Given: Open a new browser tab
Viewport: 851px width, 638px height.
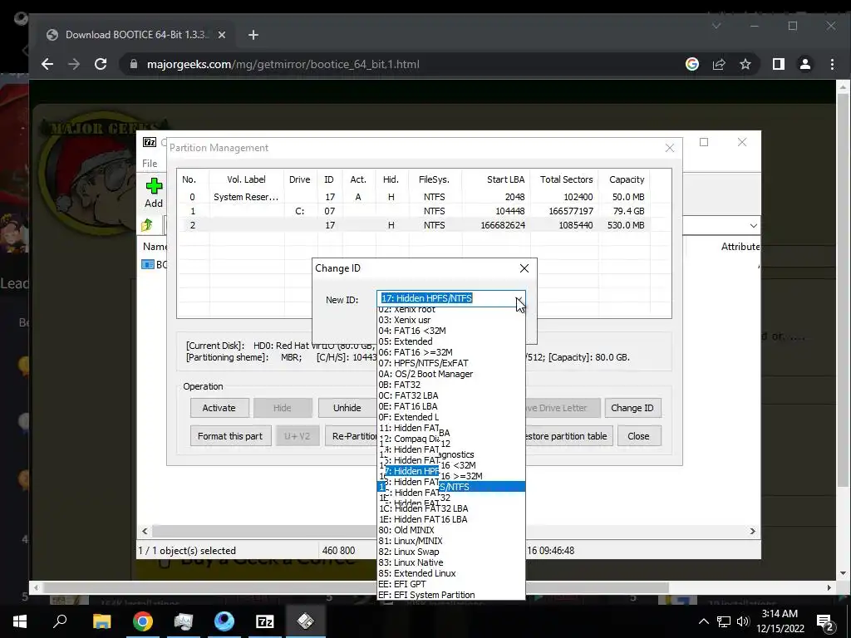Looking at the screenshot, I should pos(253,35).
